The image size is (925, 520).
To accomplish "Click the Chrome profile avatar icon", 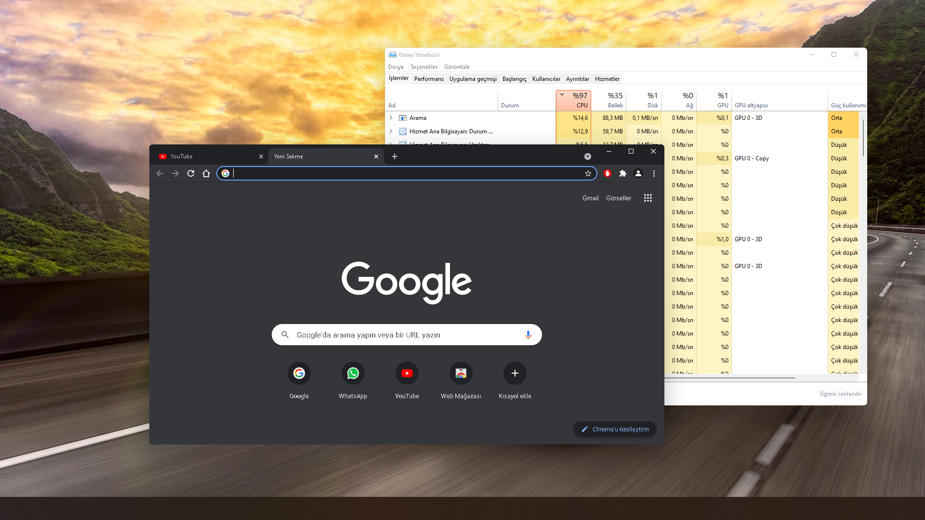I will [638, 173].
